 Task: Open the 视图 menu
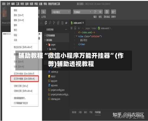point(31,4)
